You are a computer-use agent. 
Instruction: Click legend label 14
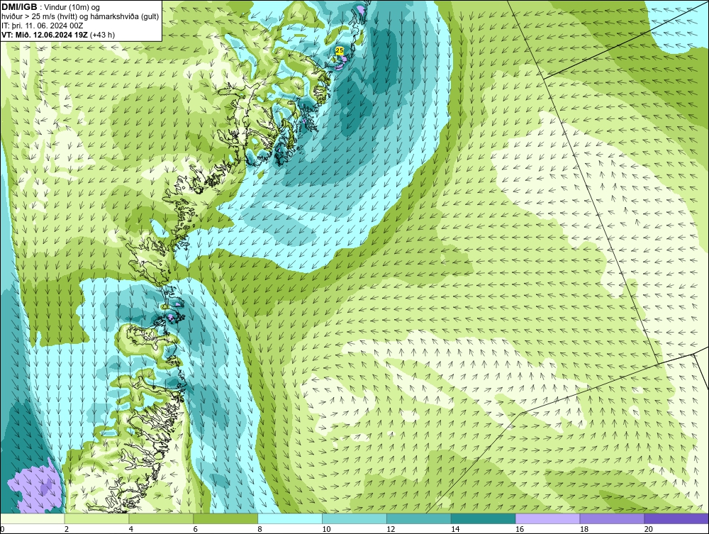click(455, 529)
